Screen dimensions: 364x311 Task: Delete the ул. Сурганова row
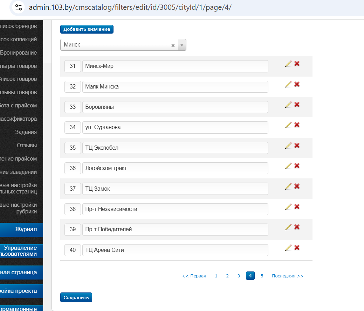point(297,125)
